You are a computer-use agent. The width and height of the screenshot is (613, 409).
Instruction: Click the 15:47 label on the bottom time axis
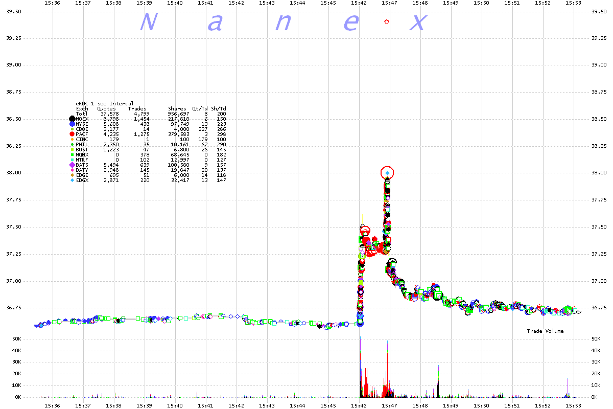[389, 405]
